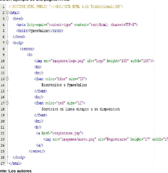Click the closing </html> tag
The height and width of the screenshot is (173, 168).
point(15,164)
